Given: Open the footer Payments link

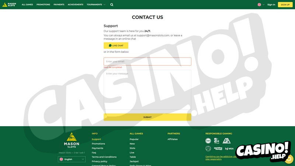Looking at the screenshot, I should click(x=97, y=148).
